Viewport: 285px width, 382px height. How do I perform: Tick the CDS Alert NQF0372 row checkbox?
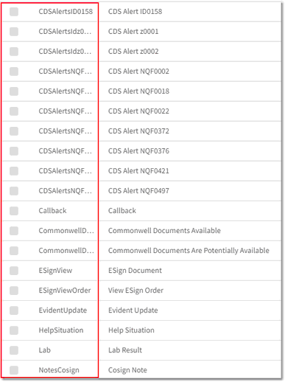(x=14, y=131)
